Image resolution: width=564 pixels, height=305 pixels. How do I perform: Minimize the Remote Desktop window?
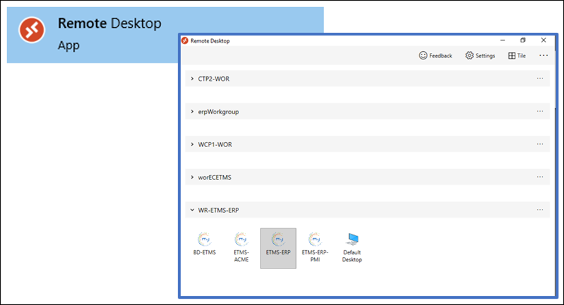coord(503,40)
